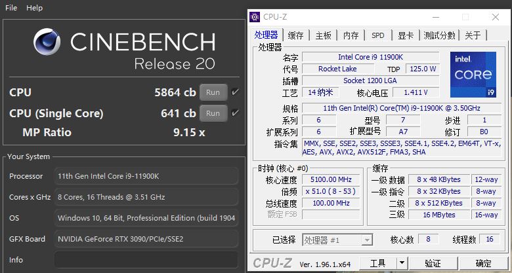Screen dimensions: 512x273
Task: Open the File menu in Cinebench
Action: click(11, 8)
